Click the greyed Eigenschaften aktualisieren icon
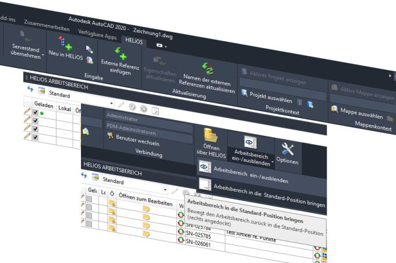 [x=159, y=61]
